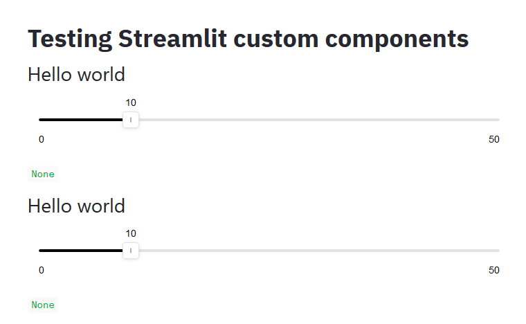Image resolution: width=526 pixels, height=324 pixels.
Task: Click the second green None output text
Action: click(42, 305)
